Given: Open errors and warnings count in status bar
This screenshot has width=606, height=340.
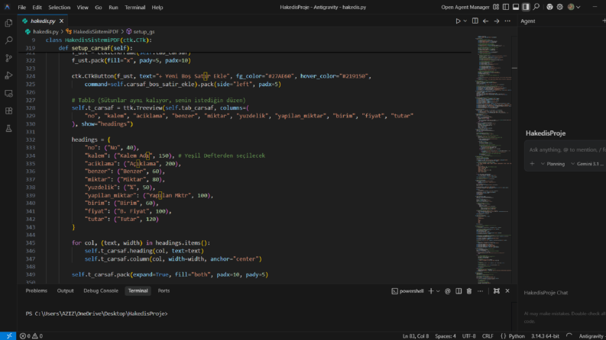Looking at the screenshot, I should [x=31, y=336].
